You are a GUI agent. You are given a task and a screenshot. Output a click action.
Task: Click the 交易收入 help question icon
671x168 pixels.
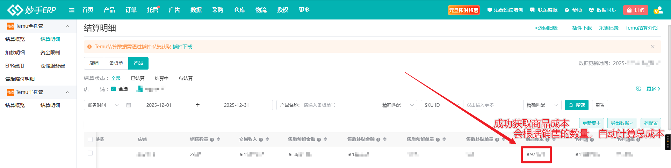click(x=261, y=139)
